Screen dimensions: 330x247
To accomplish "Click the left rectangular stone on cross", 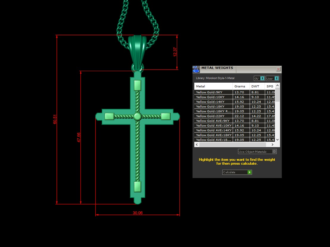I will point(109,116).
